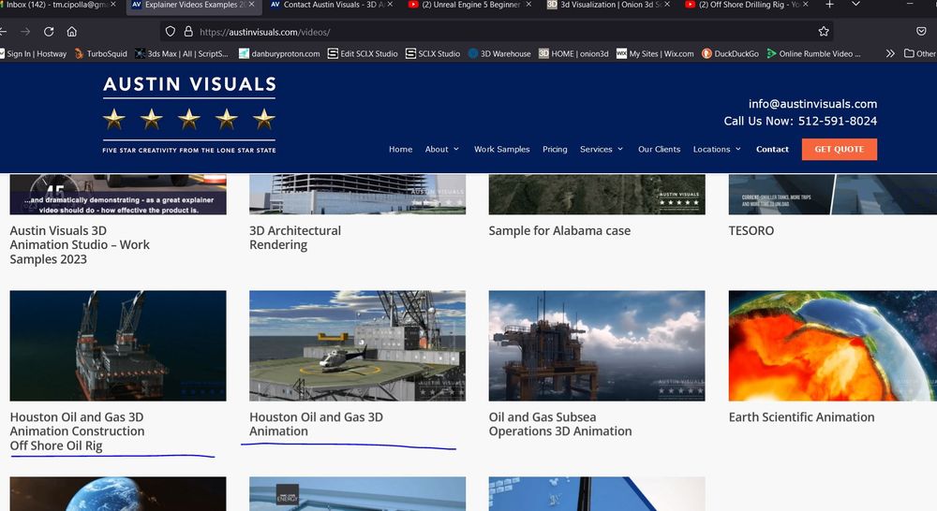Viewport: 937px width, 511px height.
Task: Click the browser reload page icon
Action: 49,31
